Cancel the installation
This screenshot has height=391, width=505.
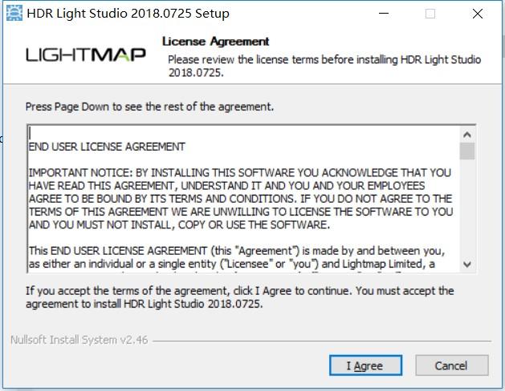(450, 365)
